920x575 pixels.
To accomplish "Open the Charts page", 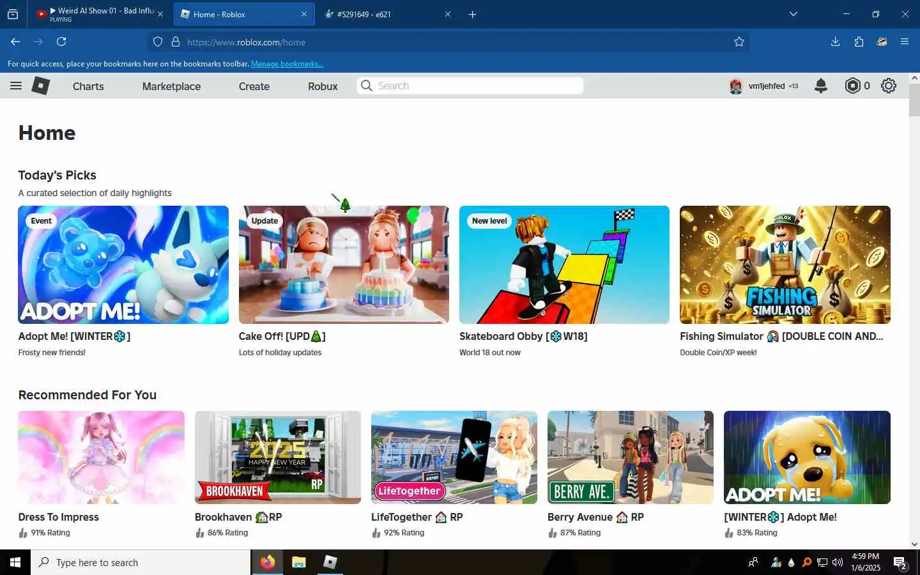I will [x=88, y=86].
